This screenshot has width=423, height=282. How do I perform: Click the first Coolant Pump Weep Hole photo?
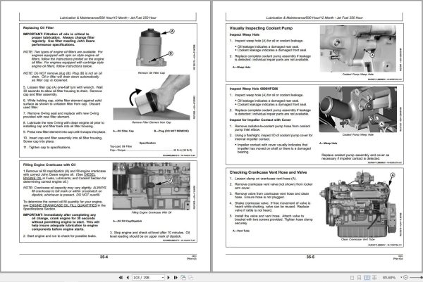pyautogui.click(x=357, y=49)
